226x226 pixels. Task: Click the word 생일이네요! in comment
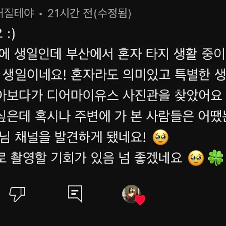(x=35, y=75)
